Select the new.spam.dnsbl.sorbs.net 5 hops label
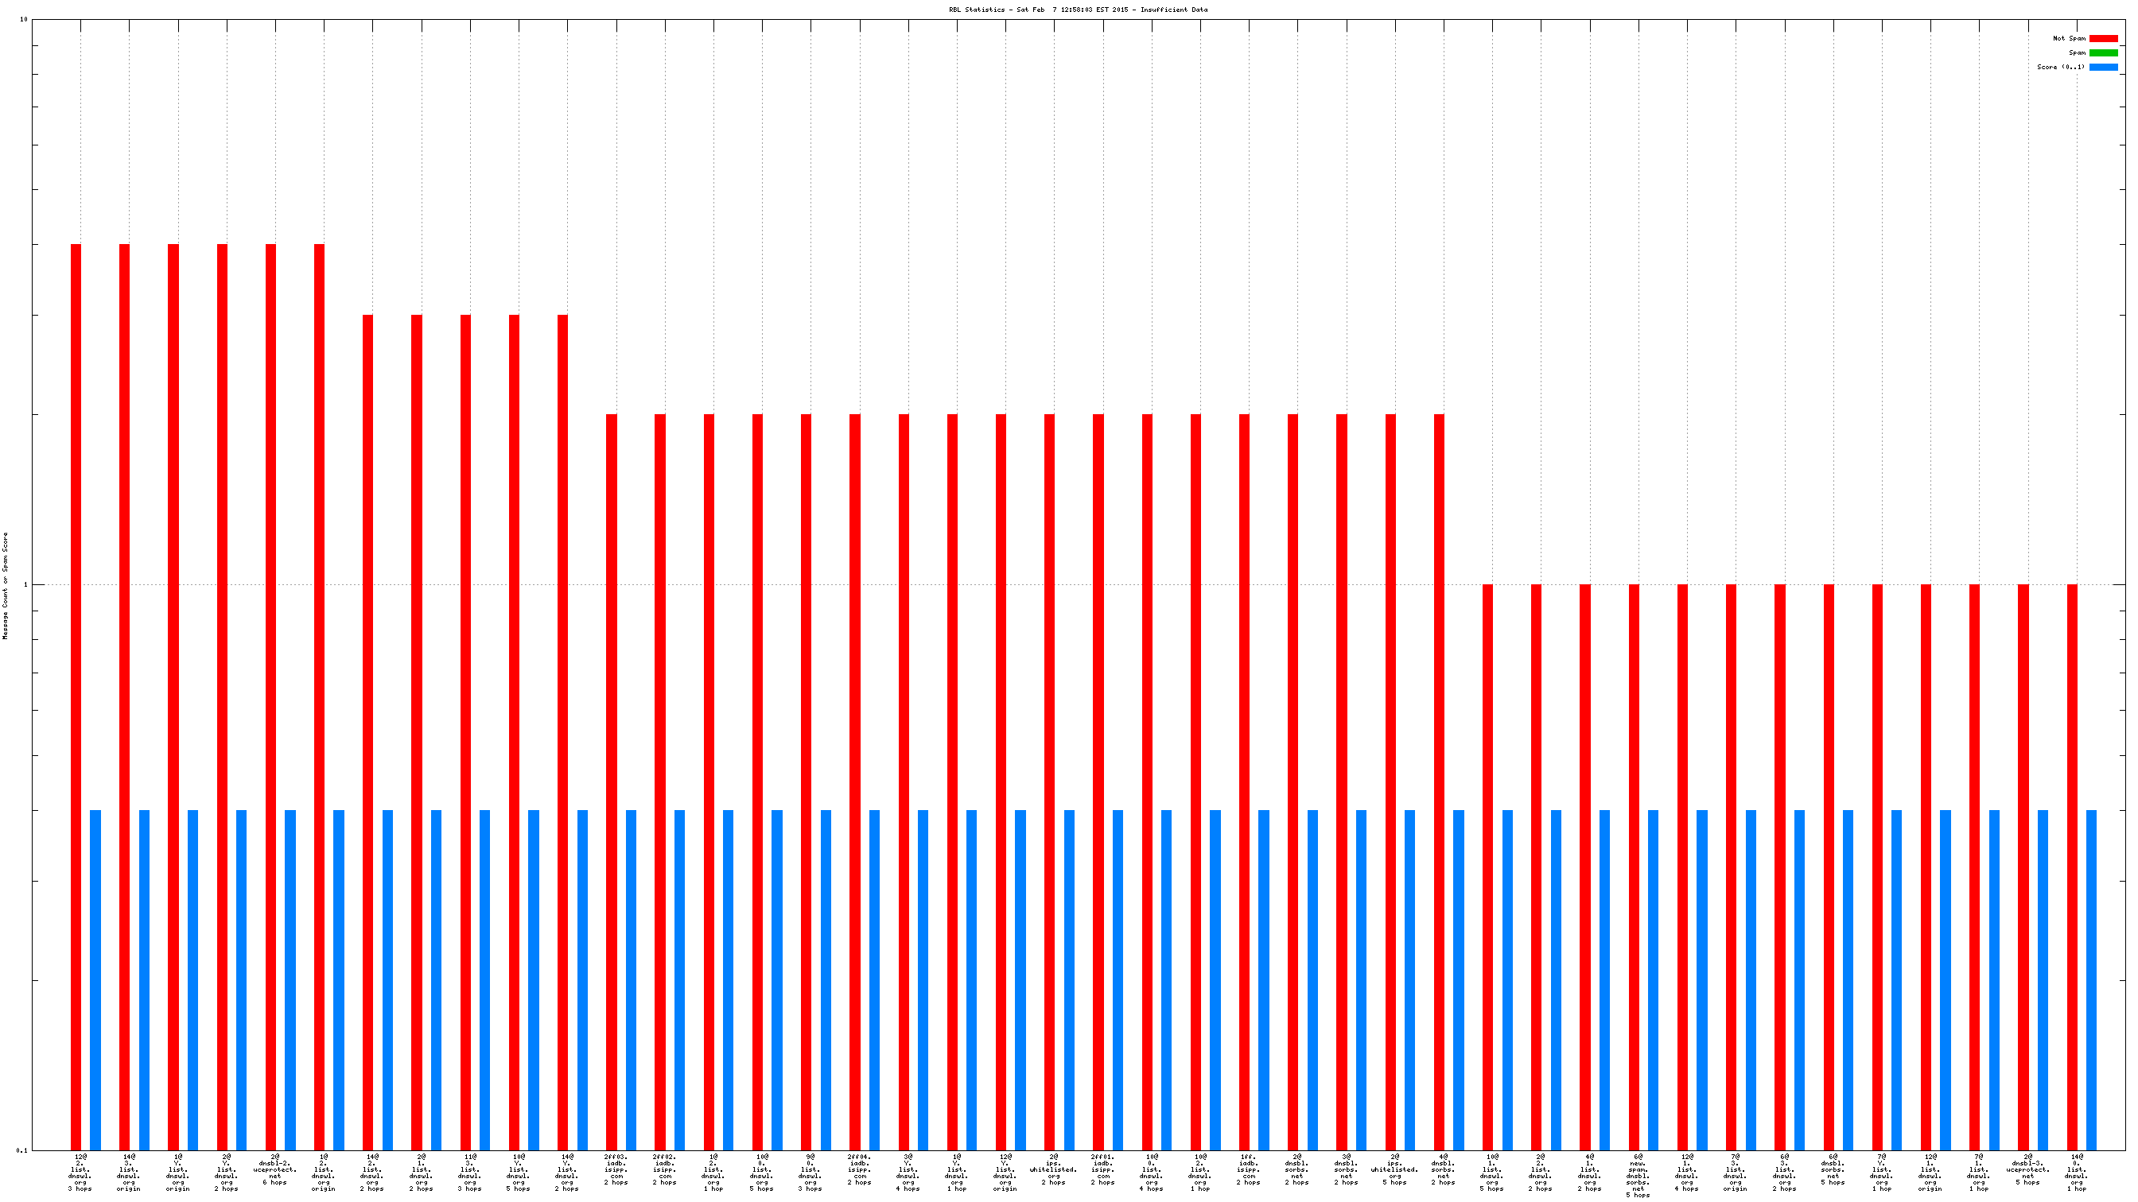The image size is (2138, 1202). click(1638, 1176)
